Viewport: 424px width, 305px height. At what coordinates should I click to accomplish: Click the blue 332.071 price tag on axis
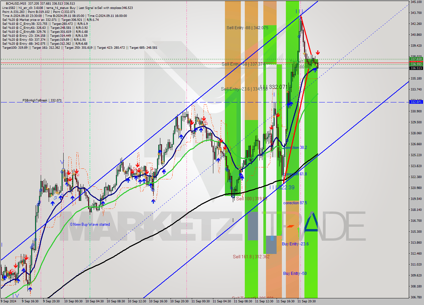(x=416, y=102)
